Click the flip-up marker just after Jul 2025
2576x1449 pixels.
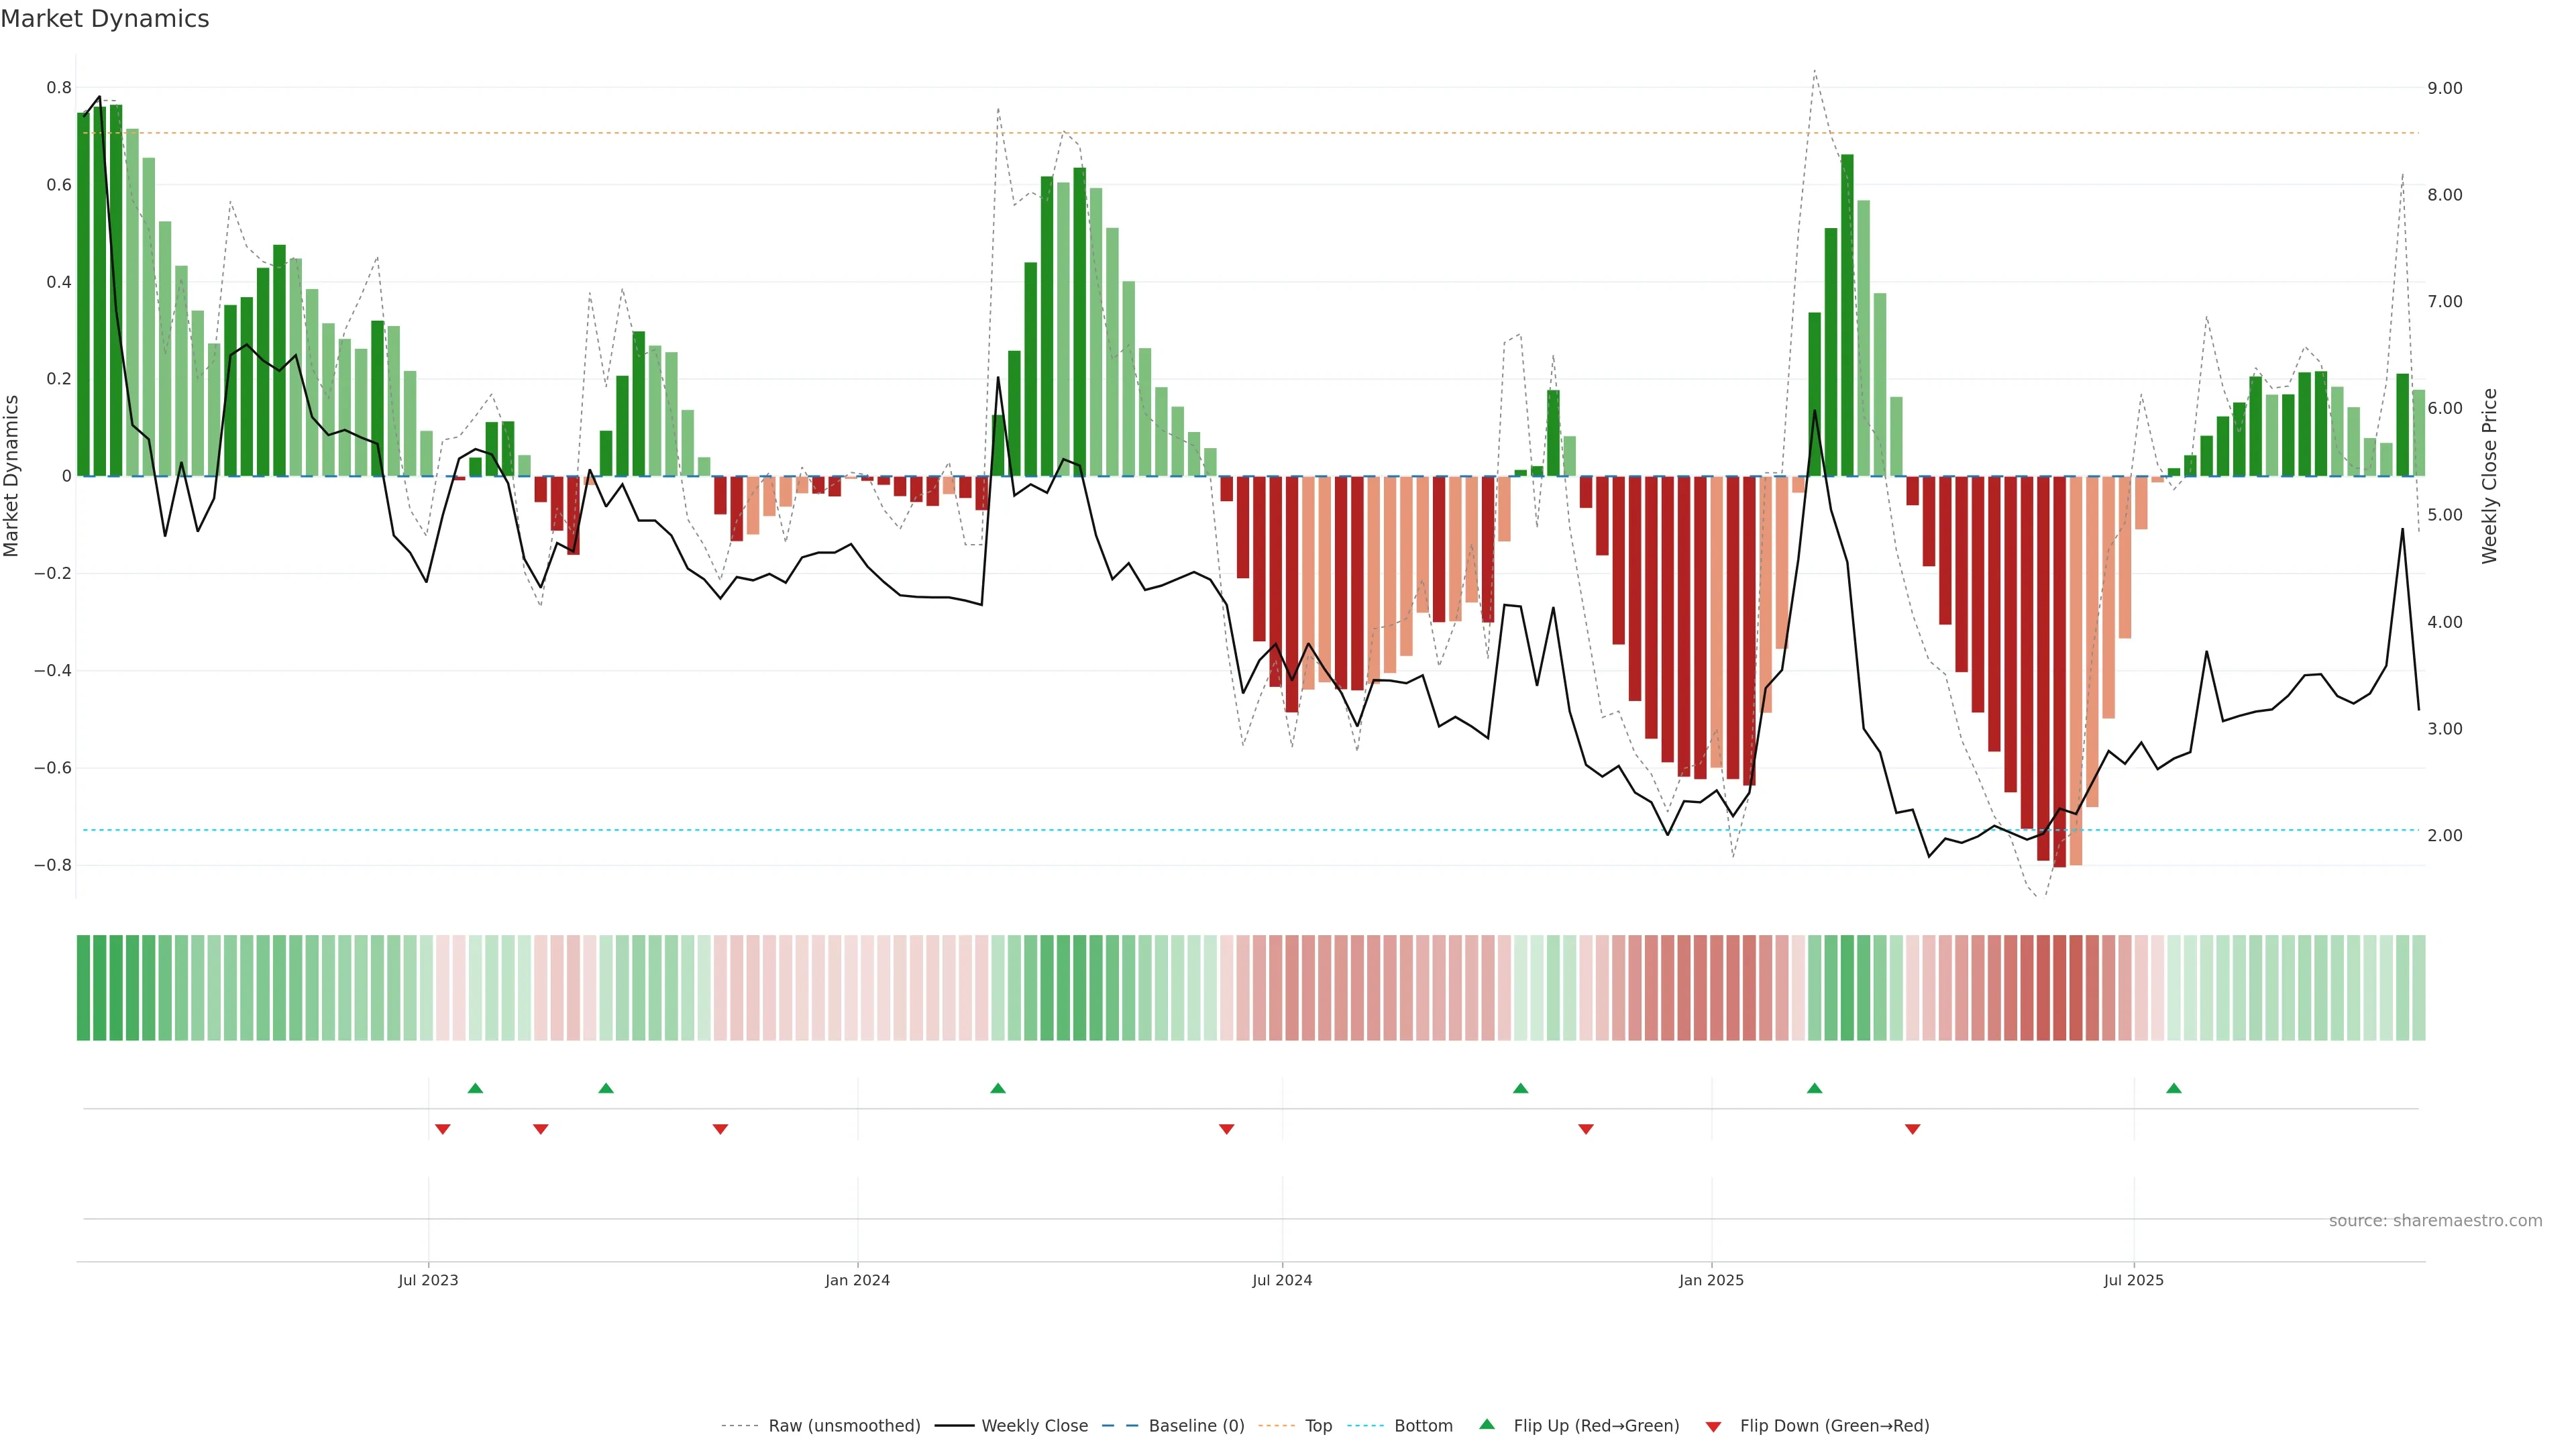[2174, 1088]
